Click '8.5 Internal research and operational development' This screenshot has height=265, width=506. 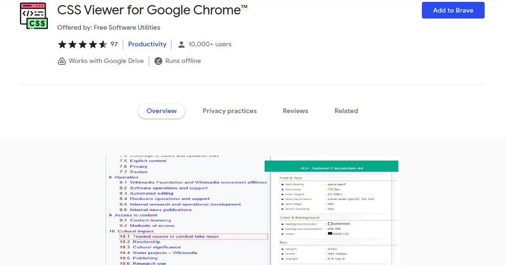click(x=180, y=204)
